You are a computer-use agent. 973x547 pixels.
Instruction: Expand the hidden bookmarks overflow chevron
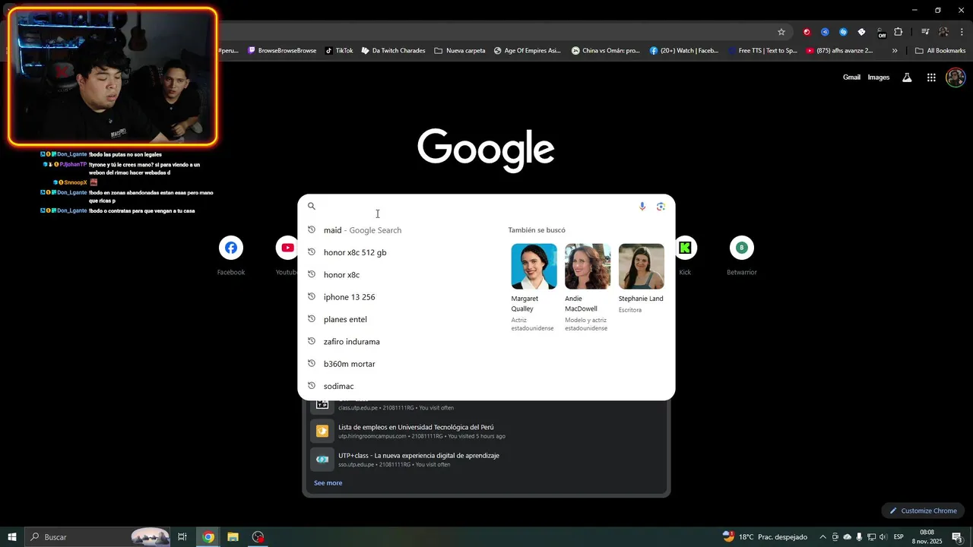pyautogui.click(x=895, y=51)
